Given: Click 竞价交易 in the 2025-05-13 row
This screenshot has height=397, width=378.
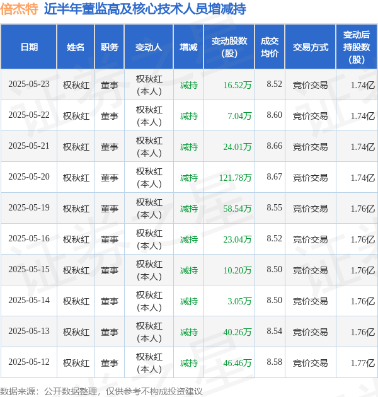Looking at the screenshot, I should (311, 332).
